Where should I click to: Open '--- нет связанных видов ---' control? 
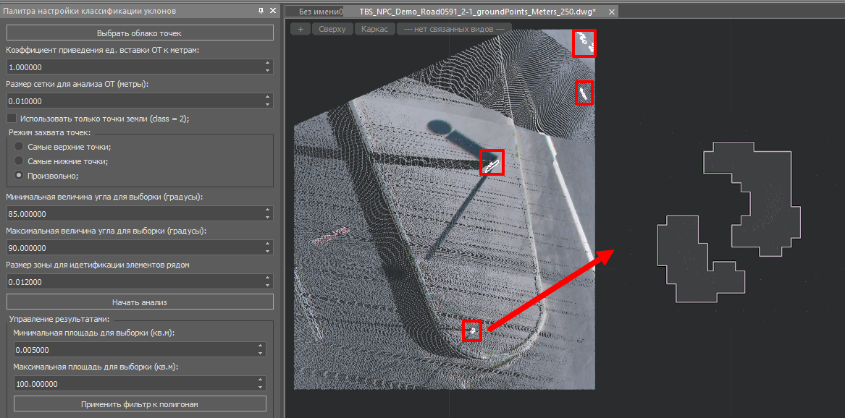point(454,29)
